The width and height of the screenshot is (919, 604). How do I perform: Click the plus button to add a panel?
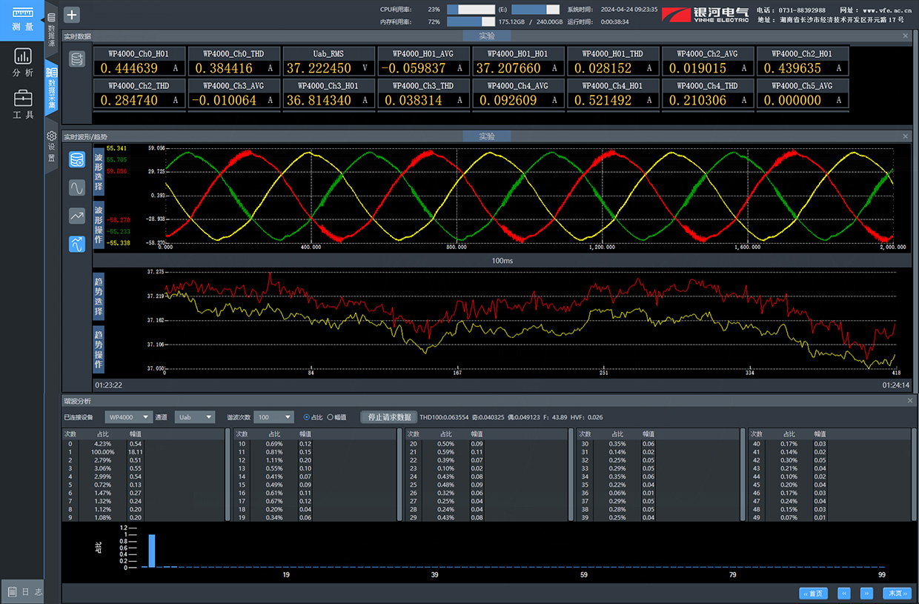pyautogui.click(x=72, y=15)
